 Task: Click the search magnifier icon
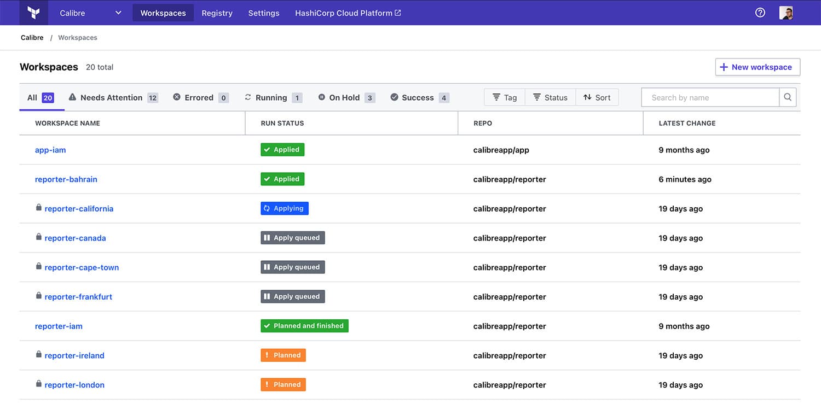point(788,97)
